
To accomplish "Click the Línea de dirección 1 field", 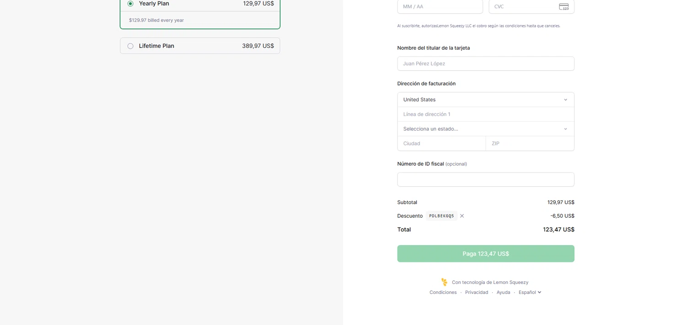I will [486, 114].
